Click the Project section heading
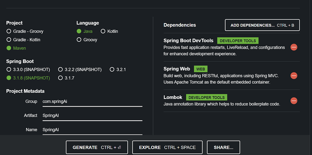 (14, 23)
